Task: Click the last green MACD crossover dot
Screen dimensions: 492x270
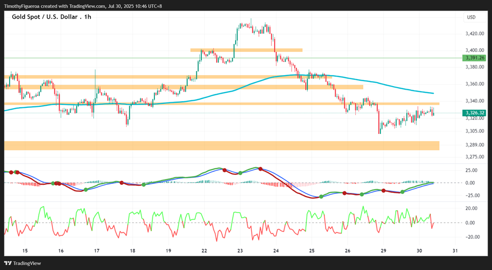Action: (403, 192)
